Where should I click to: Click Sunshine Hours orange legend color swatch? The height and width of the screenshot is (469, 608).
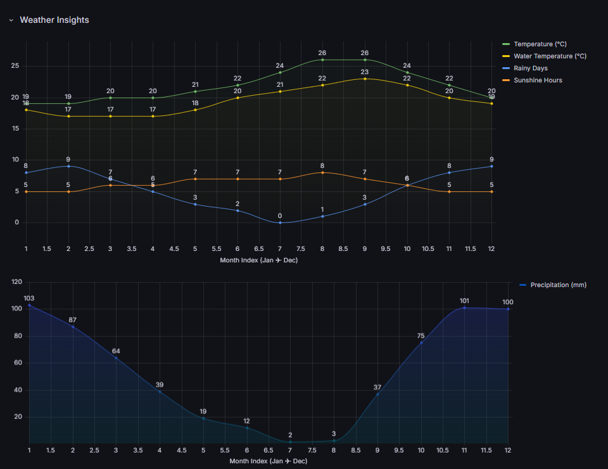pyautogui.click(x=505, y=80)
